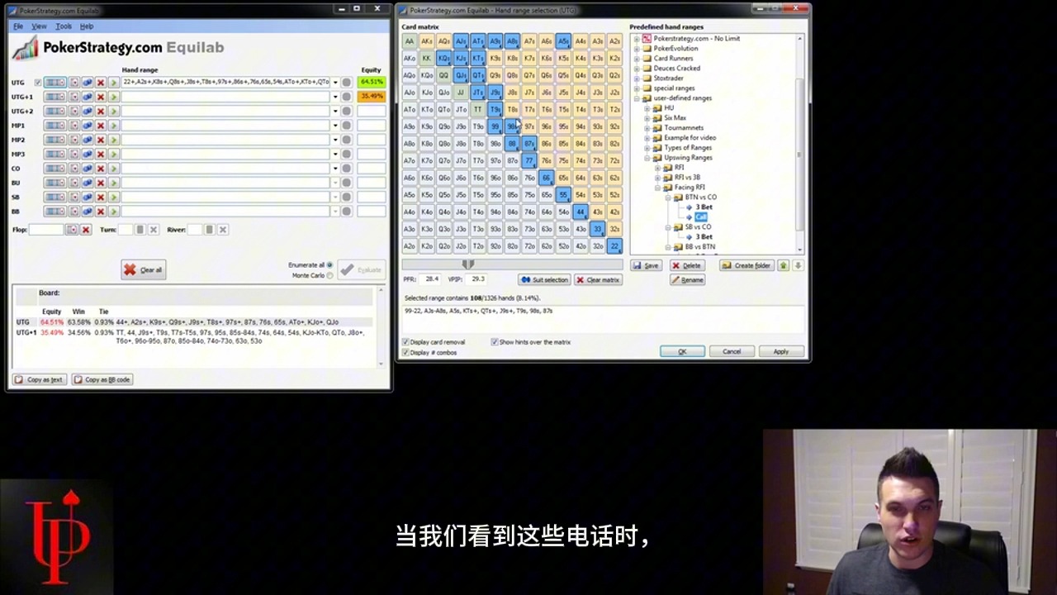
Task: Open the MP2 hand range dropdown arrow
Action: pos(335,140)
